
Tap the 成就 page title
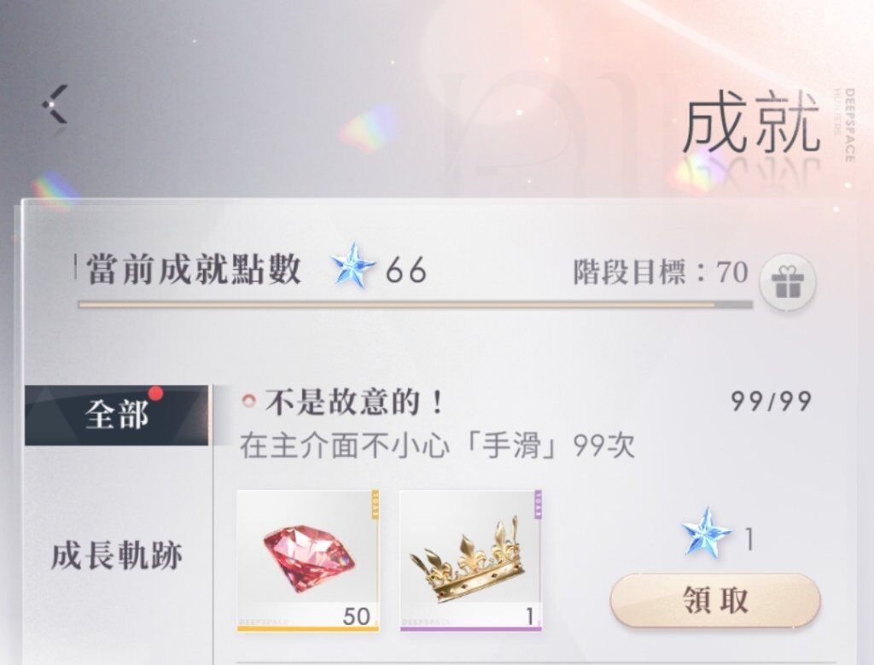(752, 124)
